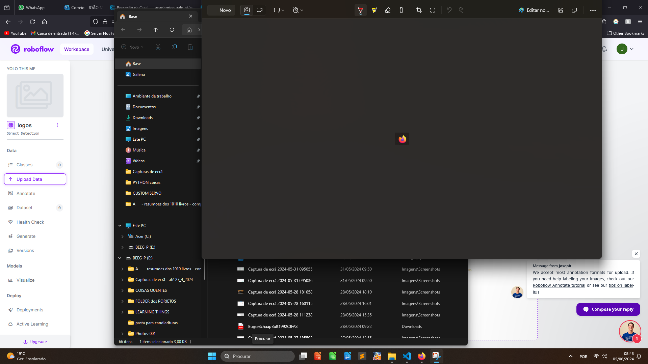Click the text actions icon
Viewport: 648px width, 364px height.
[433, 10]
